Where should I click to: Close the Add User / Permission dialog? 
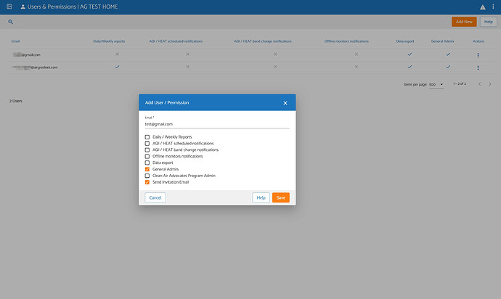click(285, 103)
